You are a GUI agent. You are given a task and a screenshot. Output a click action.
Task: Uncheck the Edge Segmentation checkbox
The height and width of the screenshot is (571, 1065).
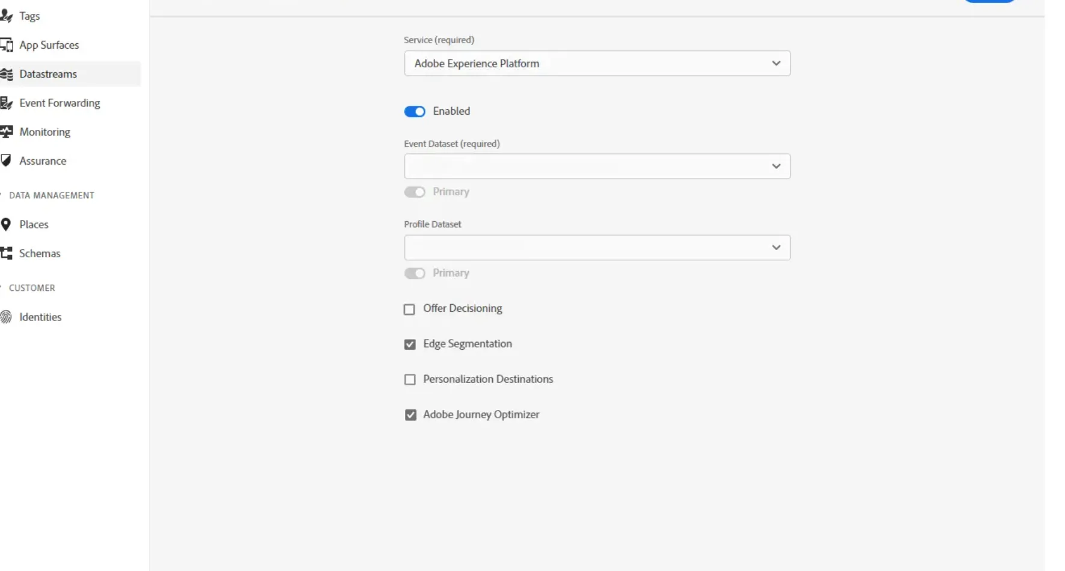410,344
